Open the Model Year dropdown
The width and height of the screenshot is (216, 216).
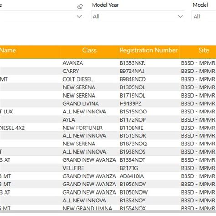point(138,16)
